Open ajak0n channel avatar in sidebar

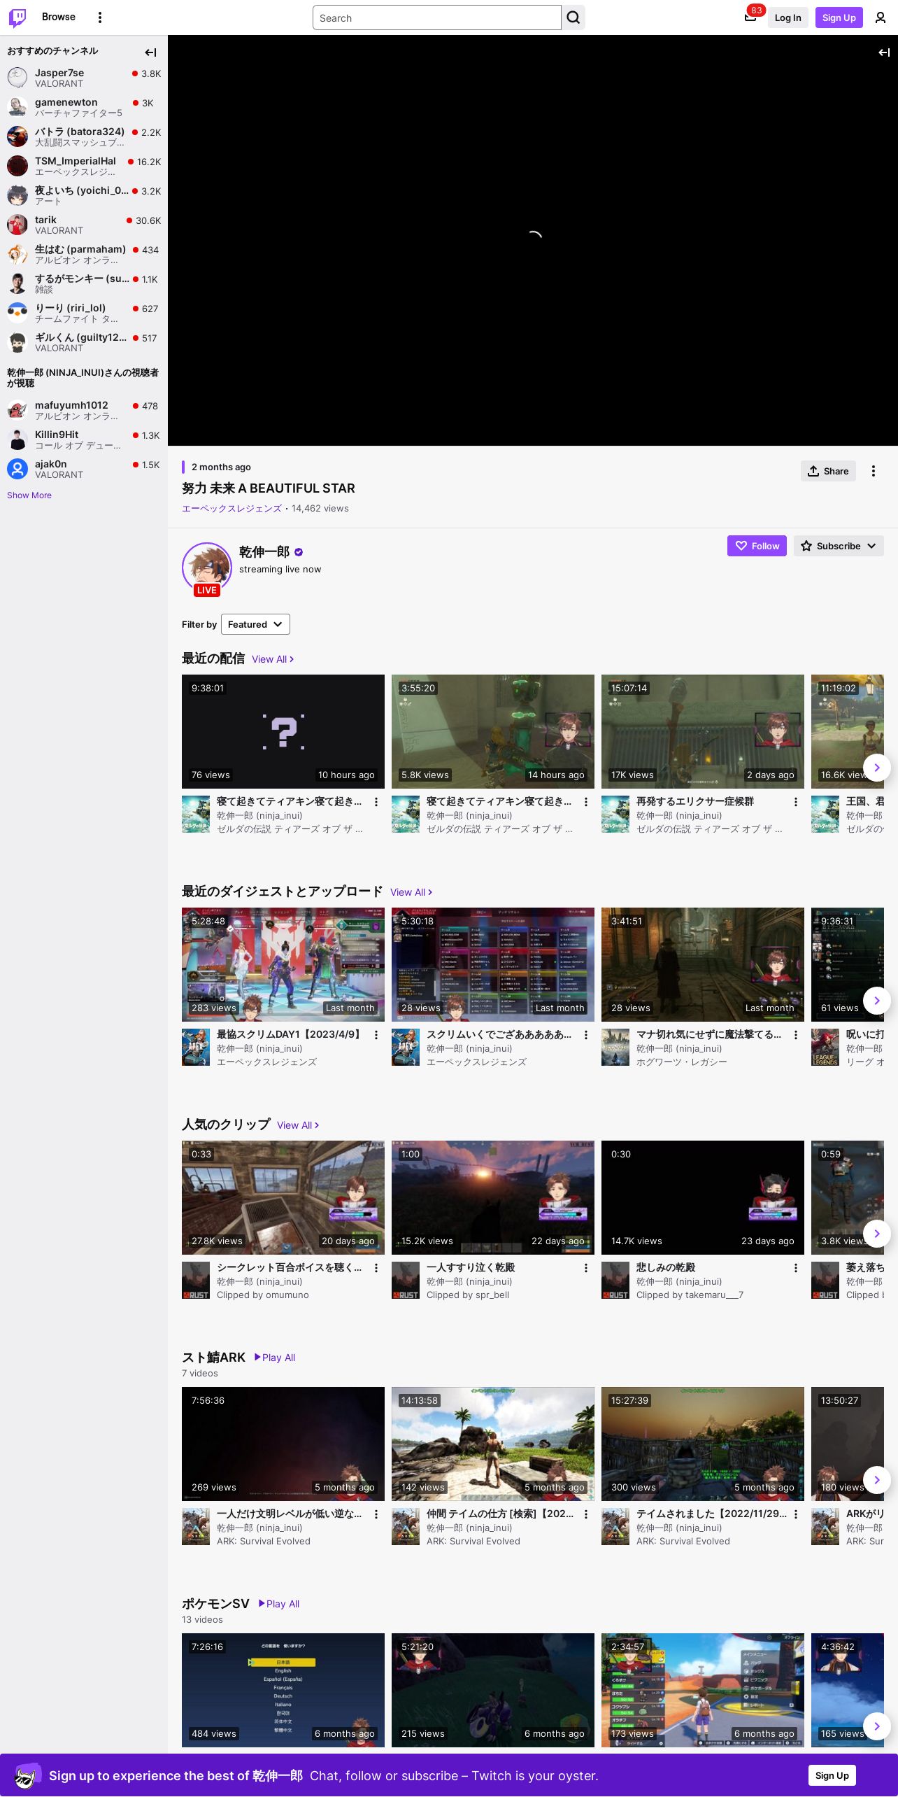tap(17, 469)
